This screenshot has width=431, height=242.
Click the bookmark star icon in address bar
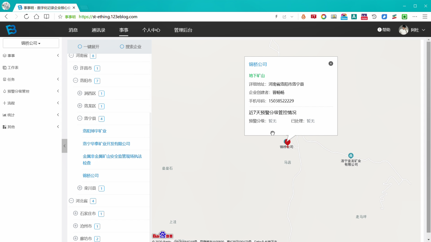click(x=60, y=17)
